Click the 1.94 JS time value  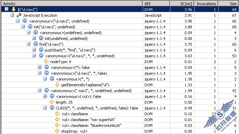(188, 91)
